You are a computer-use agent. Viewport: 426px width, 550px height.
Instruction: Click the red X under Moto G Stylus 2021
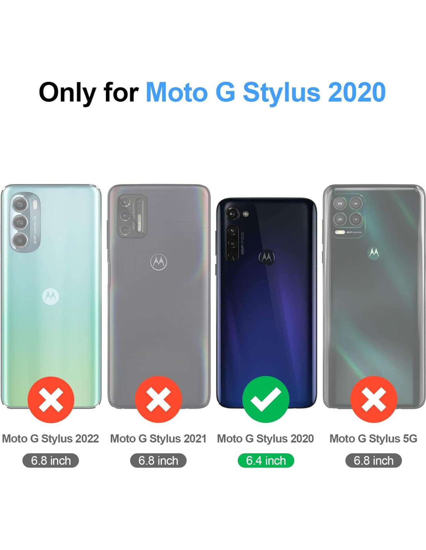(x=158, y=399)
